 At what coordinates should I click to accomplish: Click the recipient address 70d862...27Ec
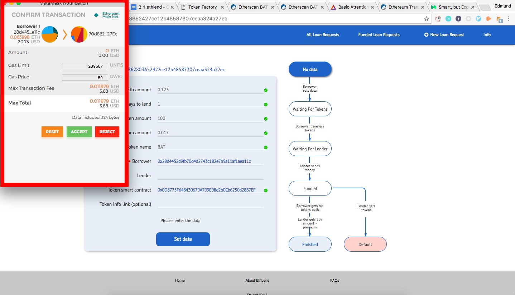pyautogui.click(x=103, y=34)
